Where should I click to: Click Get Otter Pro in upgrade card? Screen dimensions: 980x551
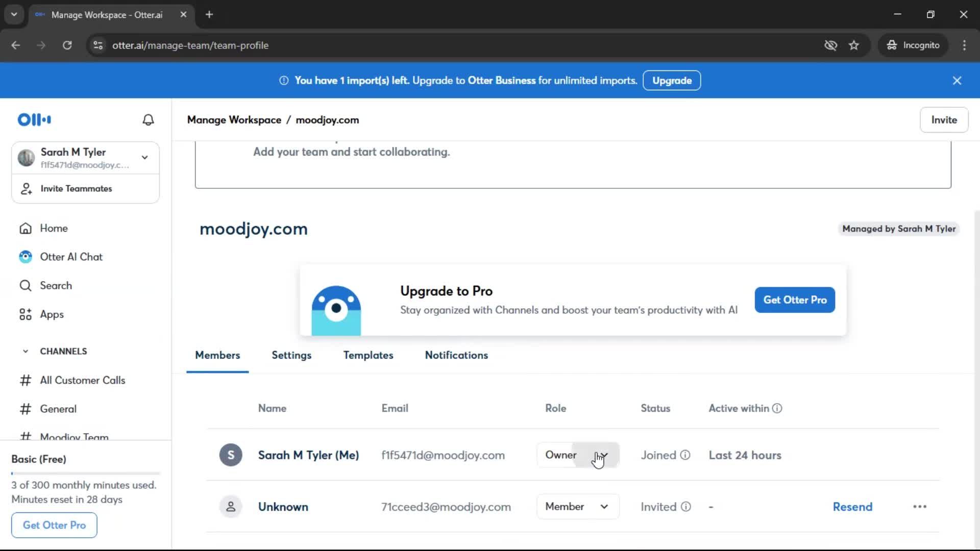795,300
